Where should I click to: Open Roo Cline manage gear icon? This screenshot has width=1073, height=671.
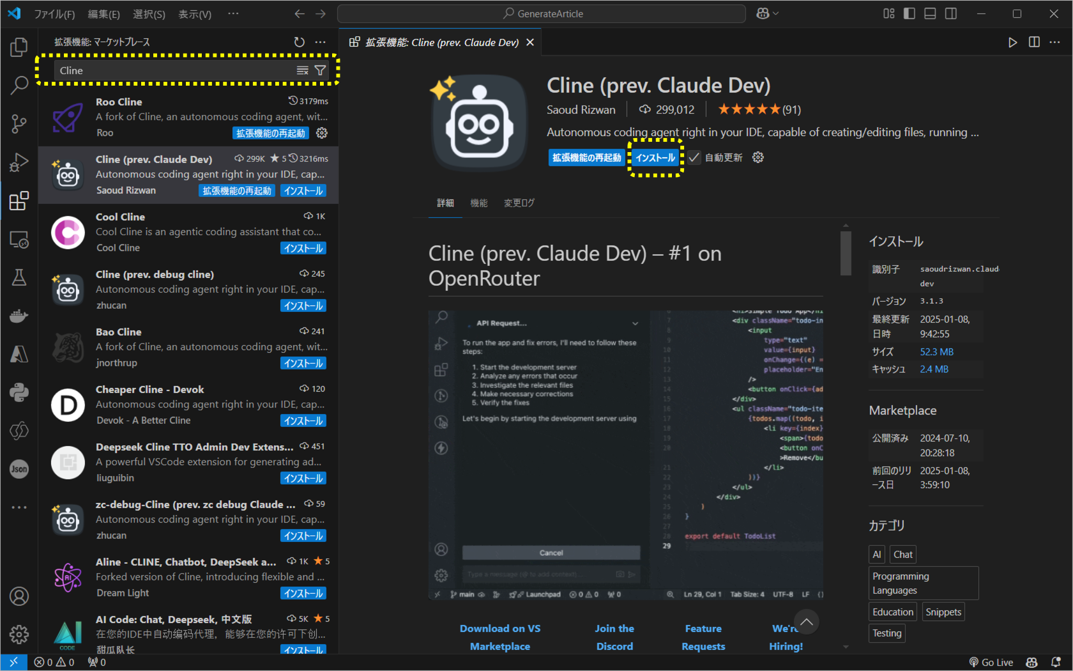pos(322,133)
